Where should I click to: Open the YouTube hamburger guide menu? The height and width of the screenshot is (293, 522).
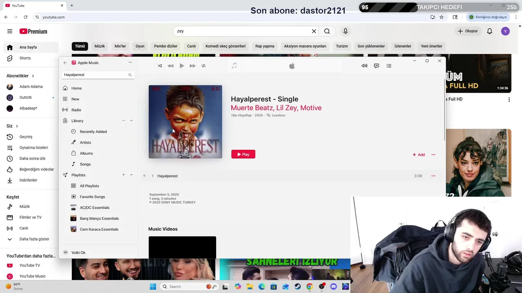click(10, 31)
